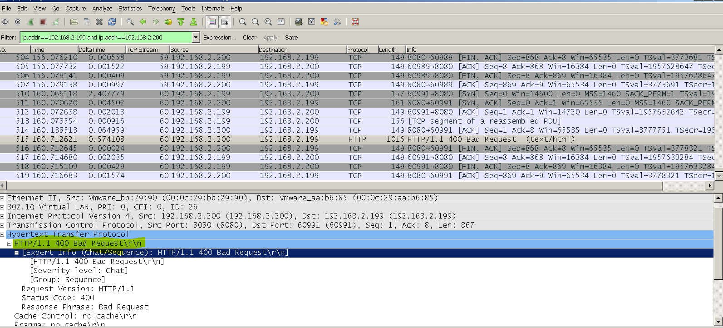This screenshot has width=723, height=328.
Task: Restart the current capture
Action: (56, 22)
